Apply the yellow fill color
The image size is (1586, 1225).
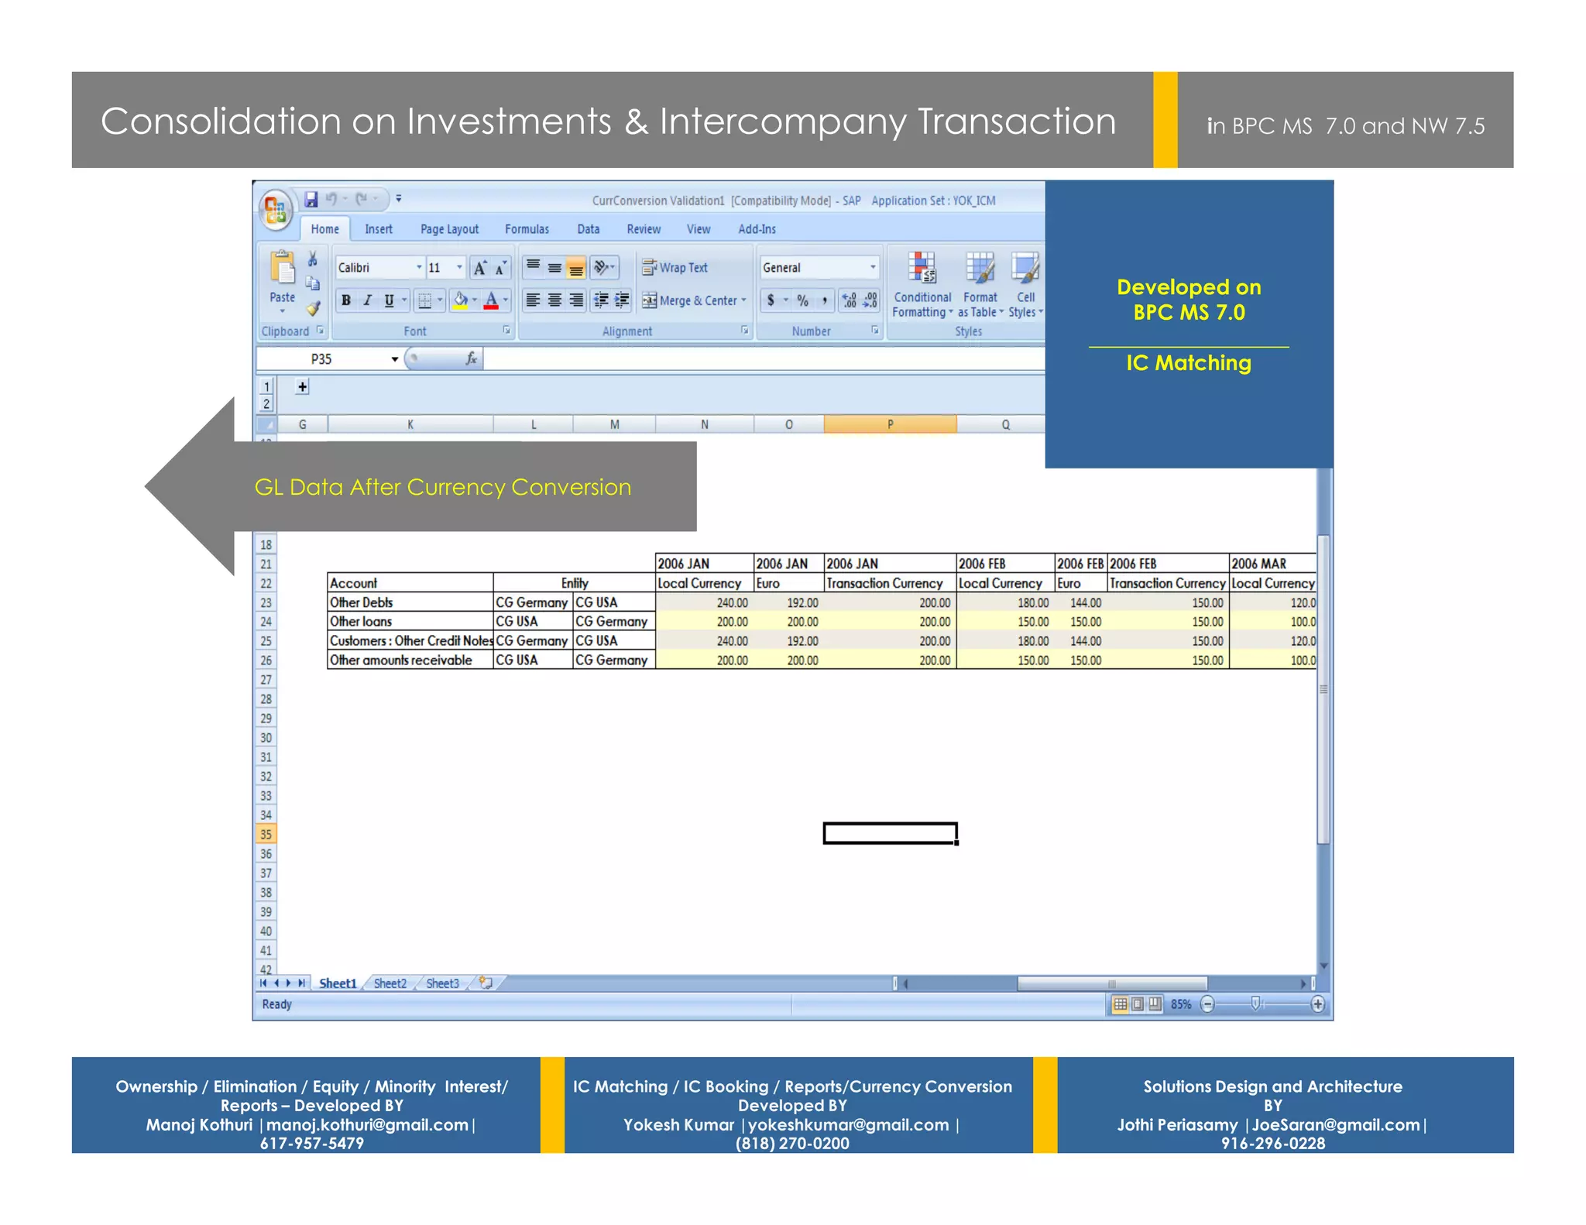tap(460, 300)
